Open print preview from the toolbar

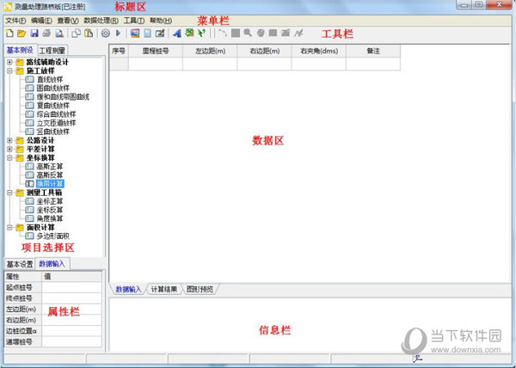coord(59,34)
